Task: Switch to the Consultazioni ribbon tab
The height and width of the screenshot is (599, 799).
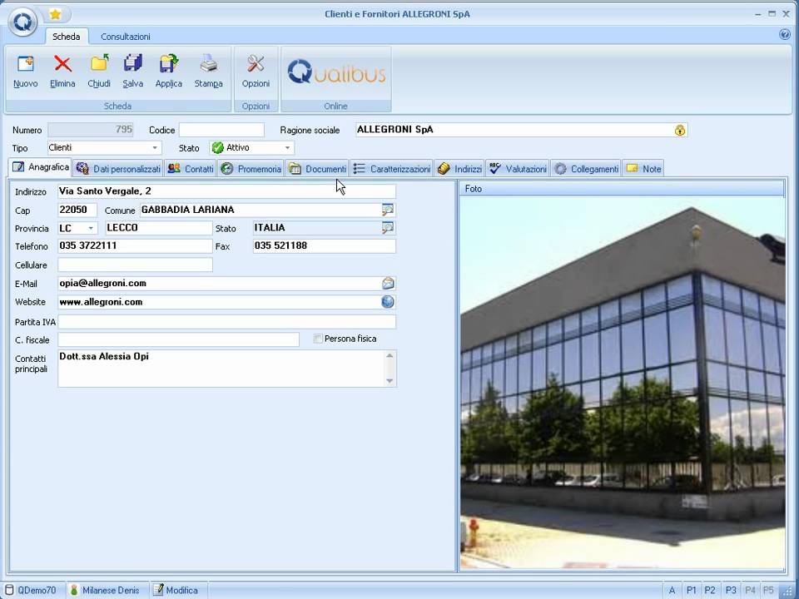Action: coord(126,37)
